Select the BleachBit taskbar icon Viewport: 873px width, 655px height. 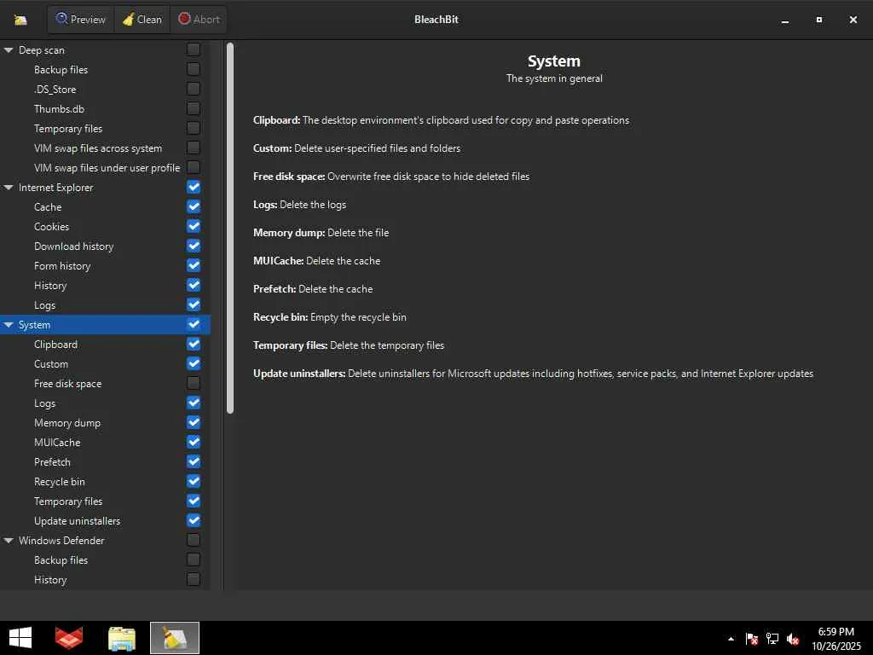tap(174, 638)
